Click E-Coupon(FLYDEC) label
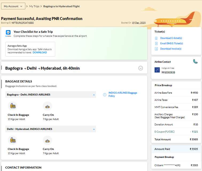The width and height of the screenshot is (202, 171). coord(165,132)
